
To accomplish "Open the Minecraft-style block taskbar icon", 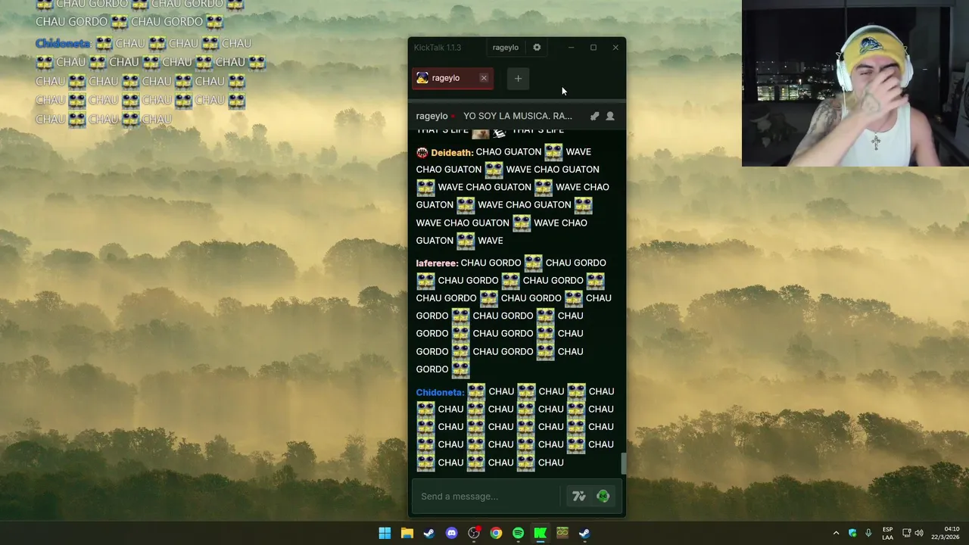I will (562, 533).
